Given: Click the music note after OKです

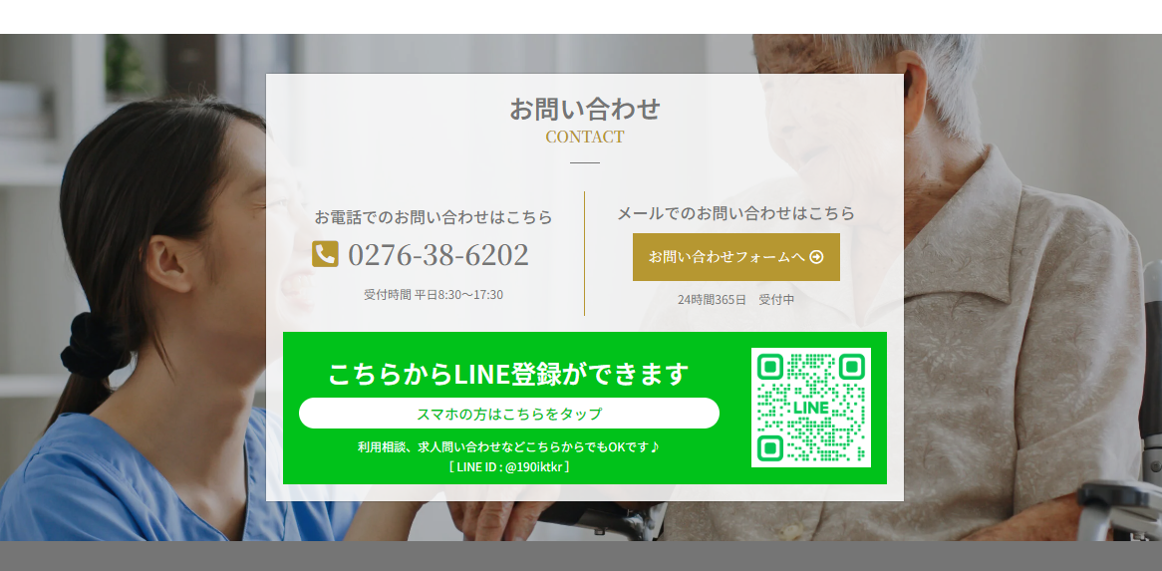Looking at the screenshot, I should [655, 446].
